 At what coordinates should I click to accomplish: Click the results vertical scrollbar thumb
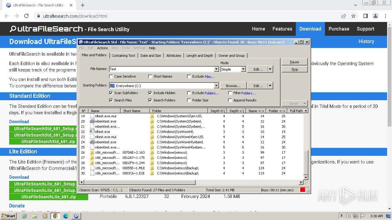[306, 163]
